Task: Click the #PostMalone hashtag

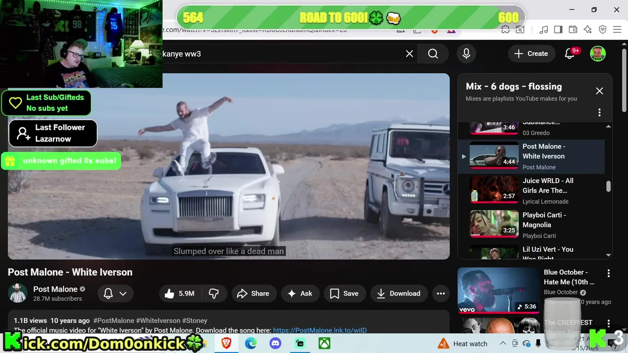Action: [113, 321]
